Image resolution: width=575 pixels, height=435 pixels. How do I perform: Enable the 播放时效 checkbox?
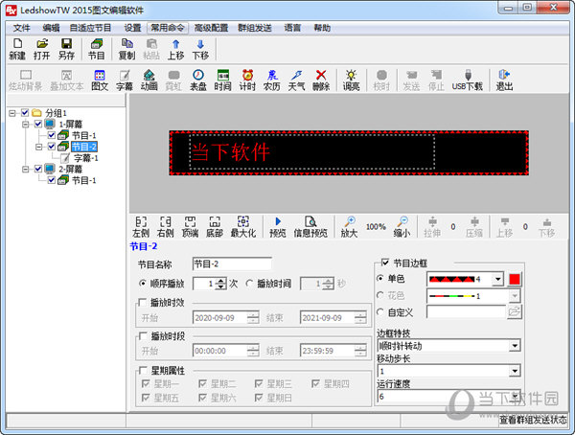[x=143, y=302]
